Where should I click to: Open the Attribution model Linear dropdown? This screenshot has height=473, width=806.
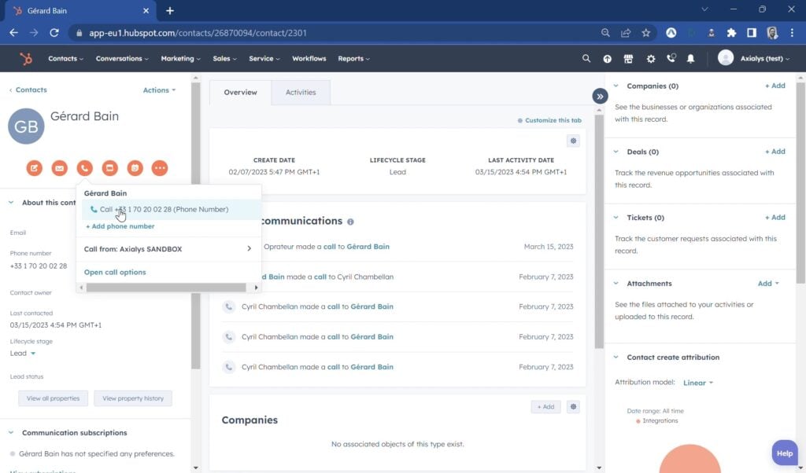pos(698,383)
